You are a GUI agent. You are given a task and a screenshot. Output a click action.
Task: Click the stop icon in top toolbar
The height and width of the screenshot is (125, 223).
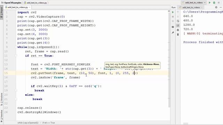coord(218,2)
